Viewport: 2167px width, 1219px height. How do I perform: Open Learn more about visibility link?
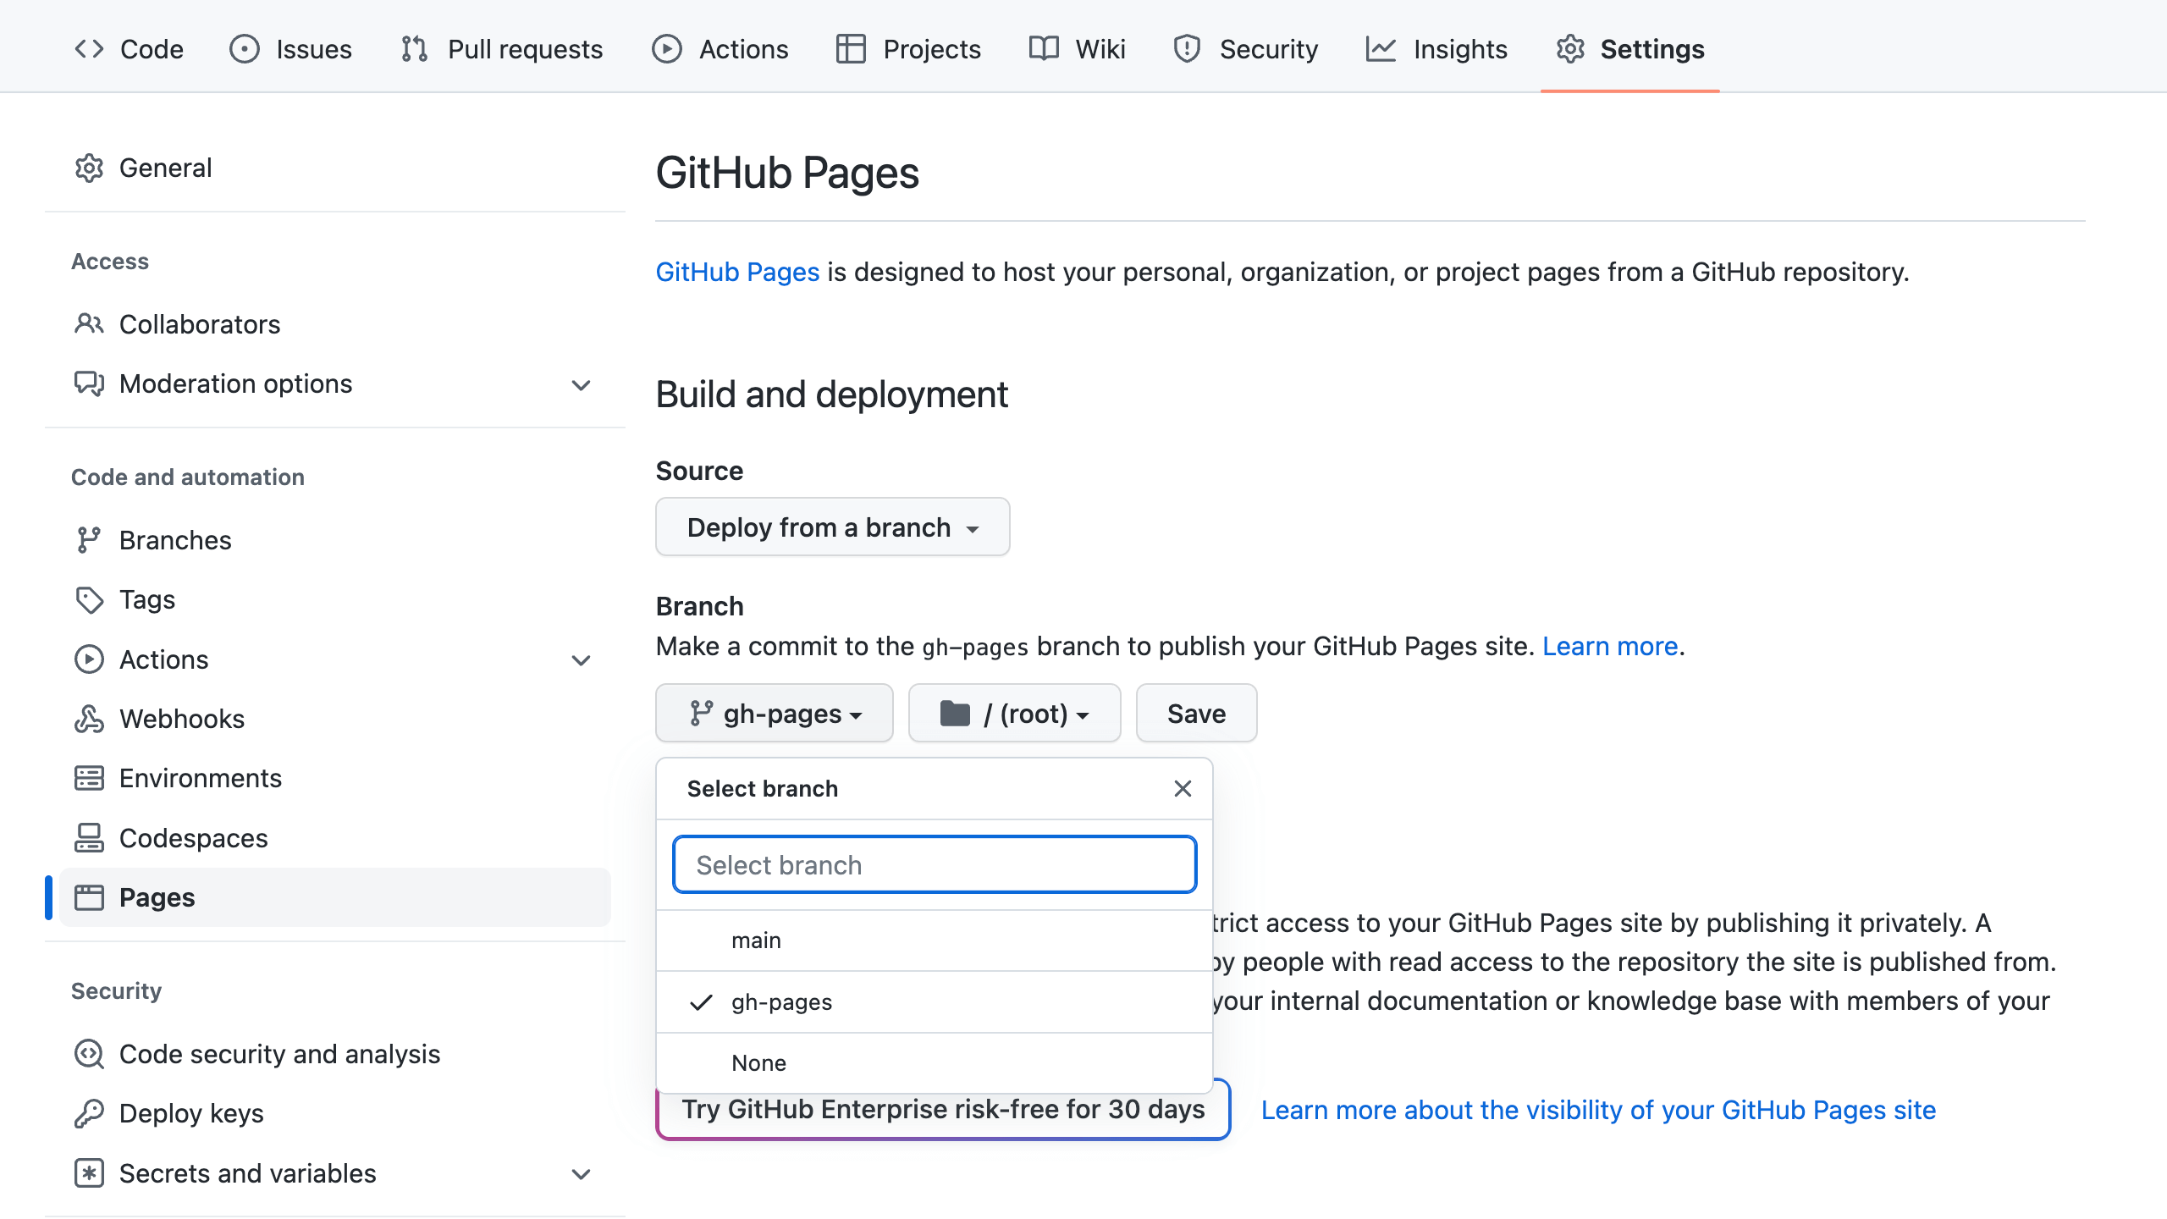tap(1598, 1110)
